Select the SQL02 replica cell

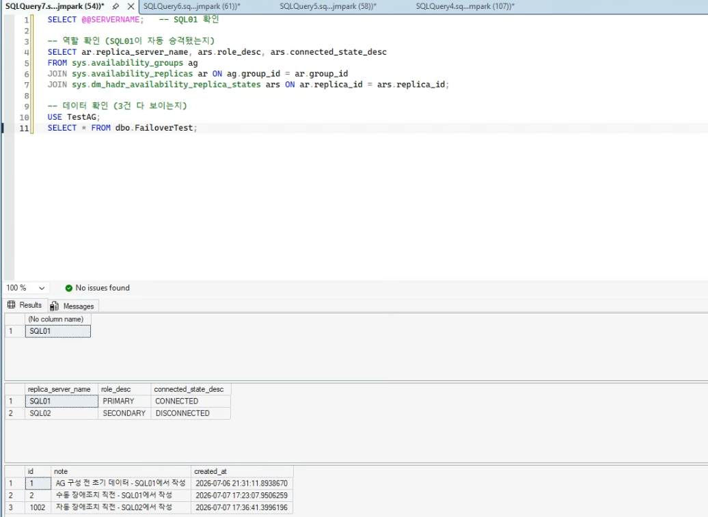(x=62, y=413)
